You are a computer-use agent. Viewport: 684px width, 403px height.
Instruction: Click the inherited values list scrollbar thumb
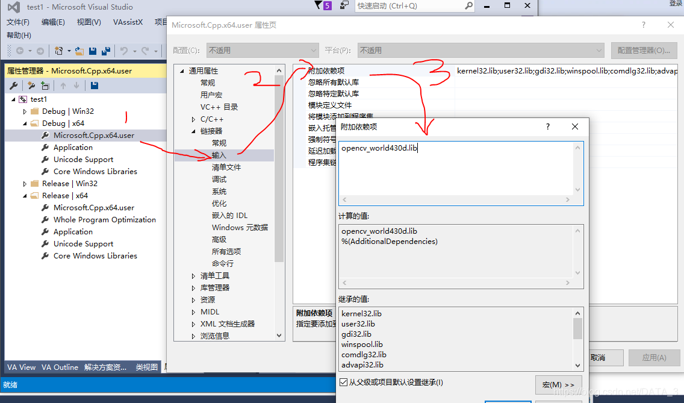[x=577, y=328]
